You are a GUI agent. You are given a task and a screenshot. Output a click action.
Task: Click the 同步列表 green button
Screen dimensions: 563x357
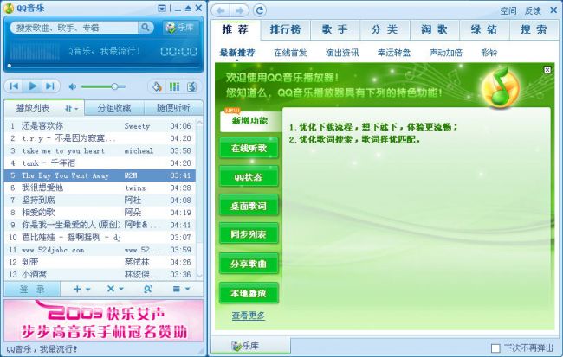pos(249,234)
